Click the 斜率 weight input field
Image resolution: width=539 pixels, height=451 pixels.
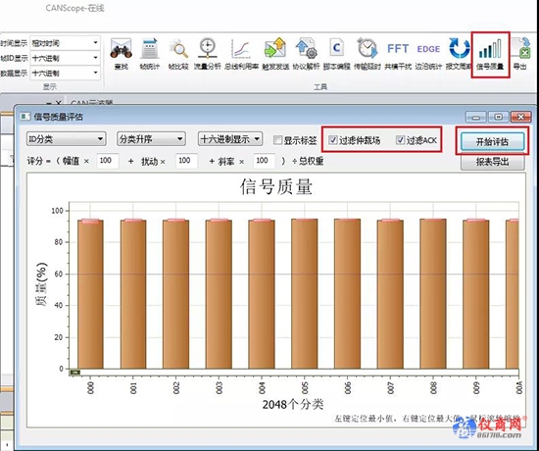click(x=264, y=161)
